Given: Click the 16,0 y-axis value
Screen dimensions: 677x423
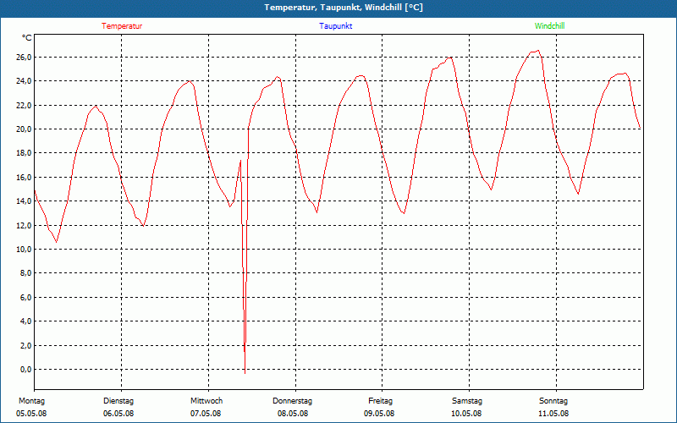Looking at the screenshot, I should [x=24, y=177].
